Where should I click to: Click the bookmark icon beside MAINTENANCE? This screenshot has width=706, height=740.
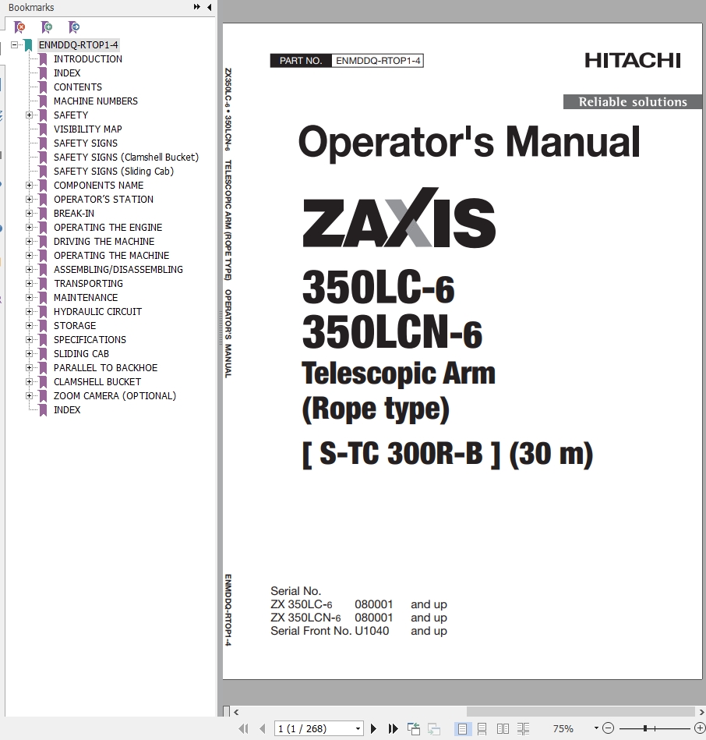pyautogui.click(x=43, y=298)
